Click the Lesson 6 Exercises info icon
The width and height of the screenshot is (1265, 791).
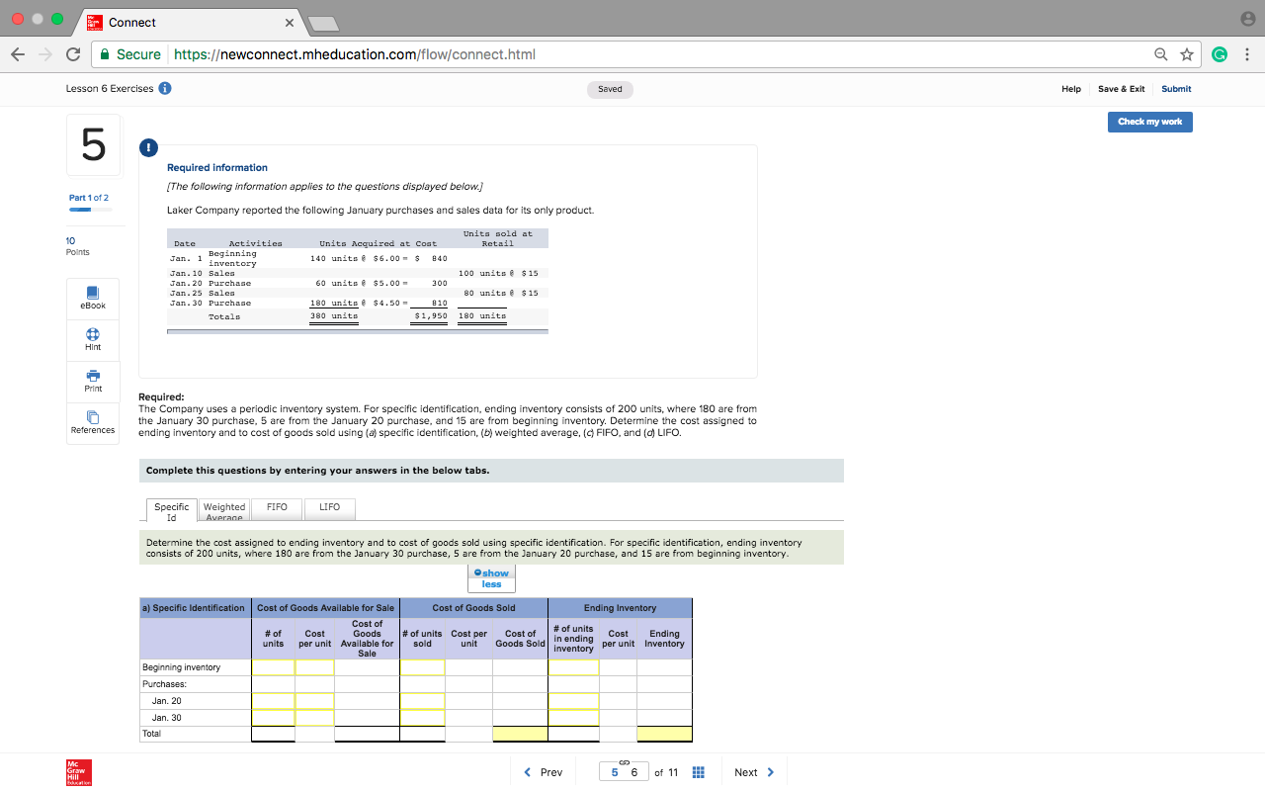pos(164,87)
